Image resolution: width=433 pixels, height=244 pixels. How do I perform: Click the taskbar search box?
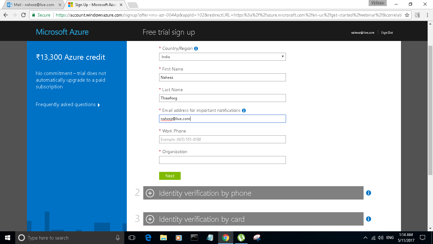pos(70,238)
